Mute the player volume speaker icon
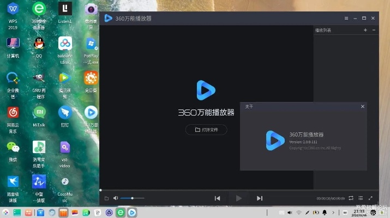 tap(115, 198)
